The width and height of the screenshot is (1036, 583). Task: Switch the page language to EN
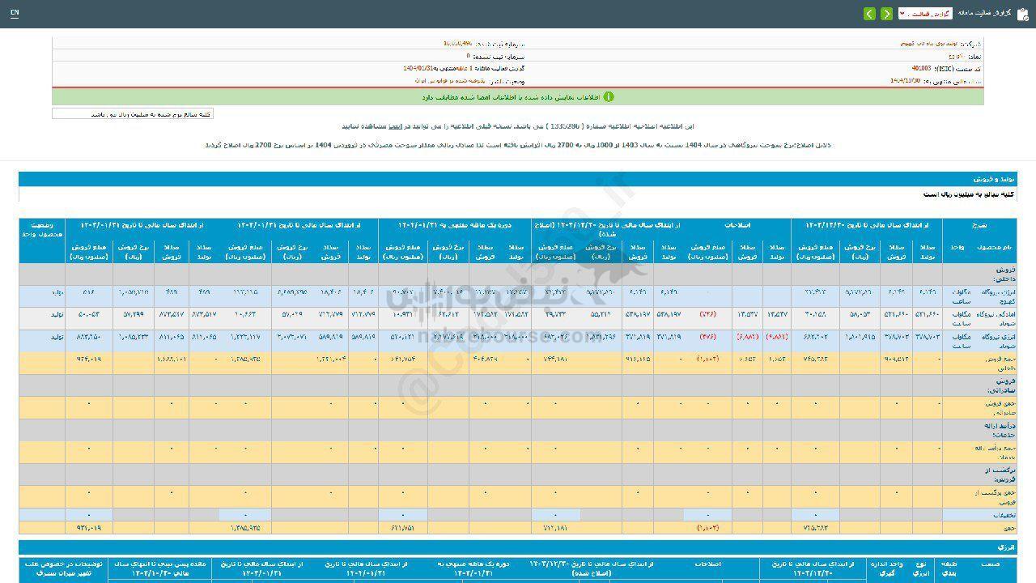(x=15, y=14)
